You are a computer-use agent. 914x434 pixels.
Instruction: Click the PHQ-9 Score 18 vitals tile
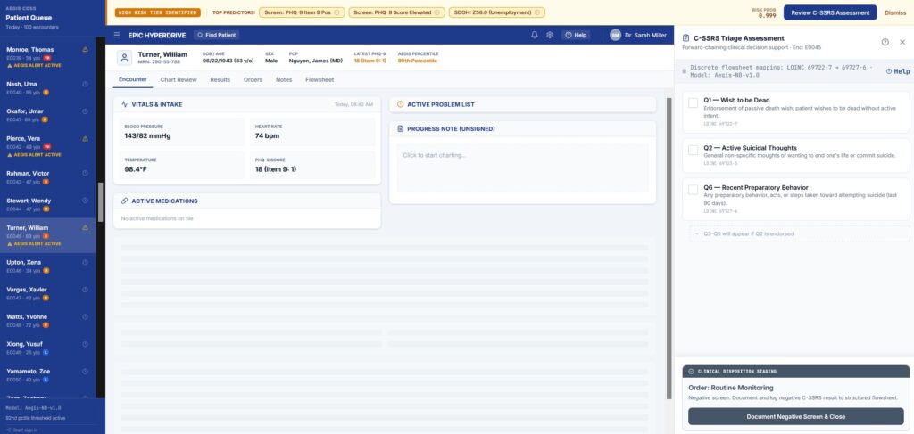pos(312,165)
